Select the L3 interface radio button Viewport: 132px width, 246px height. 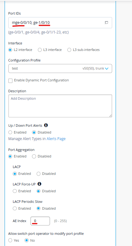[39, 50]
